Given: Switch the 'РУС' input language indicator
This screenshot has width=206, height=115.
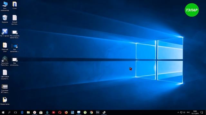Looking at the screenshot, I should pyautogui.click(x=188, y=112).
